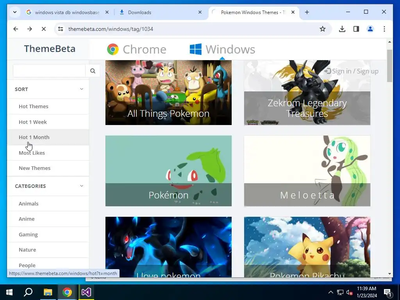Screen dimensions: 400x300
Task: Click the scrollbar up arrow
Action: pyautogui.click(x=389, y=41)
